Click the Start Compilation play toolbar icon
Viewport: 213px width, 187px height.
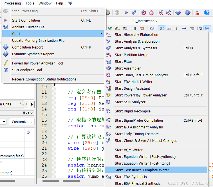[126, 13]
